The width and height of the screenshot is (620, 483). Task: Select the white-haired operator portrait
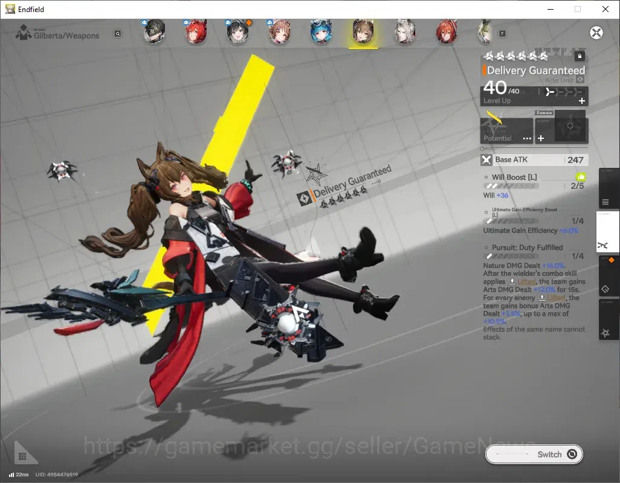point(405,31)
